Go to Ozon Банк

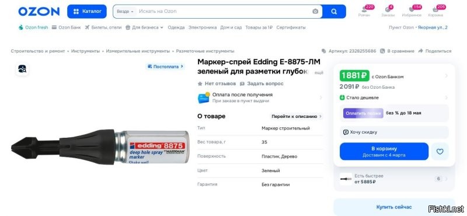click(x=67, y=27)
